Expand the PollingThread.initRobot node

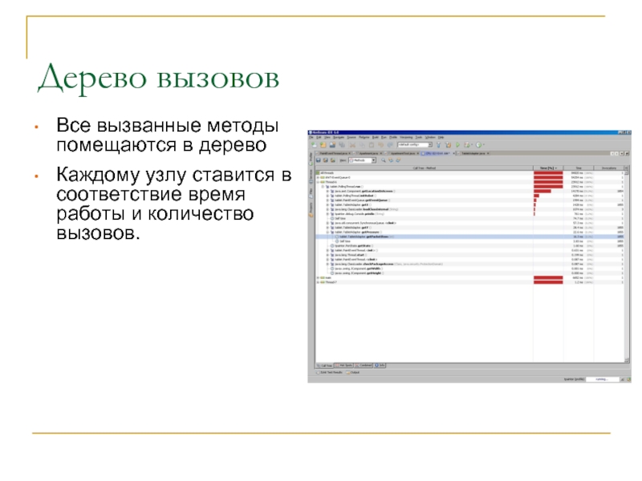click(x=327, y=196)
